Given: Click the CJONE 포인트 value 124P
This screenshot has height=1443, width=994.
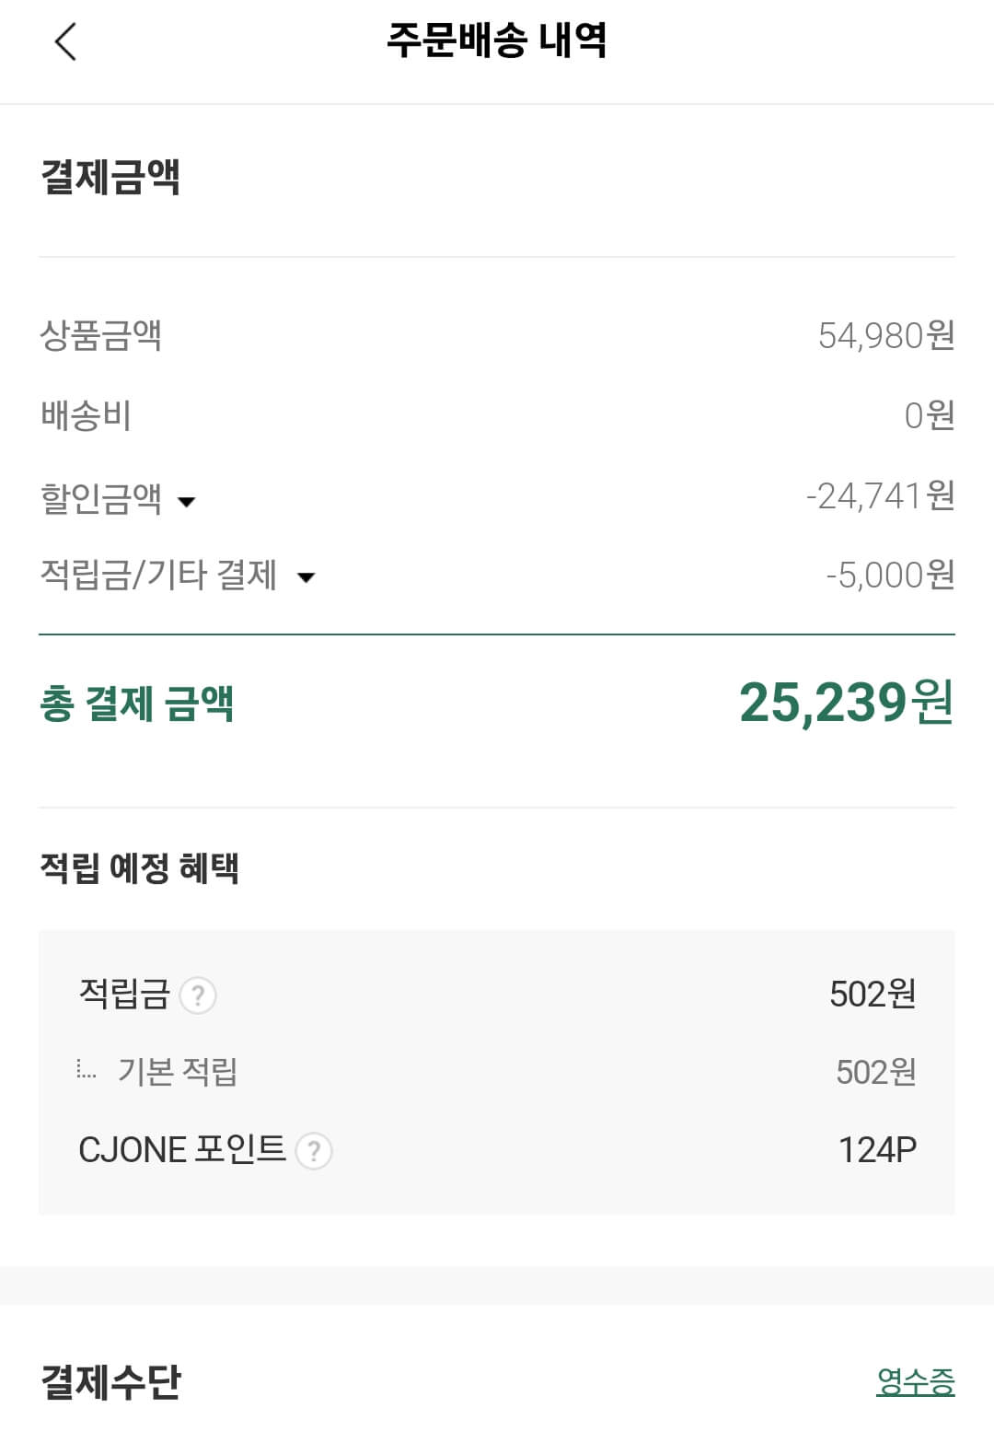Looking at the screenshot, I should click(x=877, y=1150).
